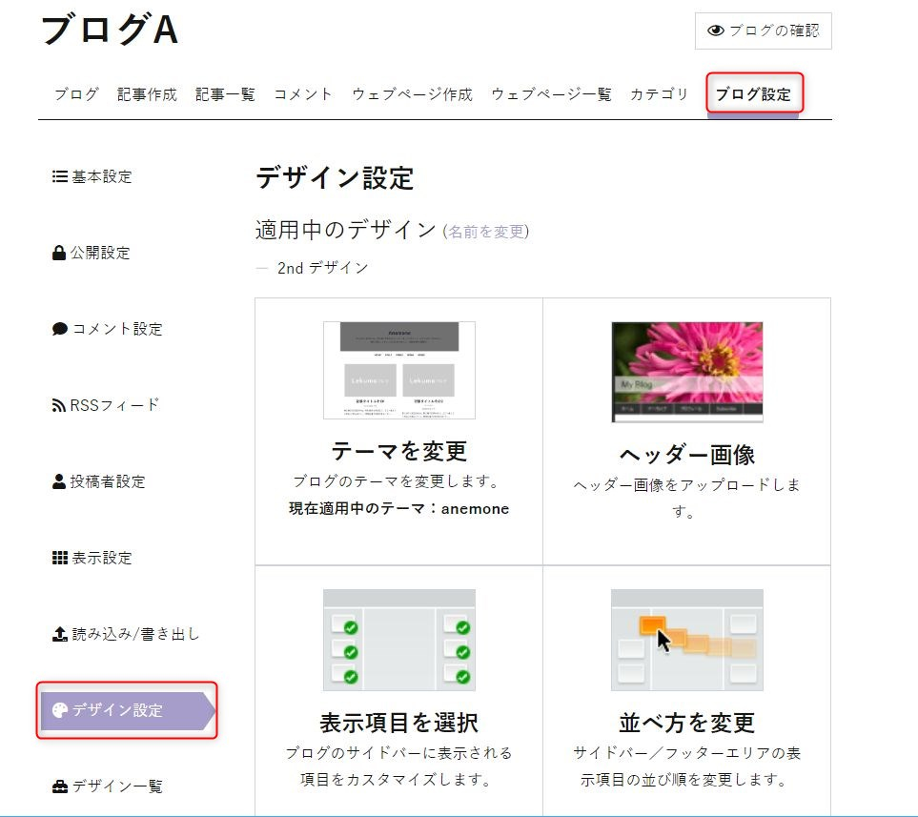The image size is (918, 817).
Task: Click 現在適用中のテーマ：anemone text
Action: [399, 508]
